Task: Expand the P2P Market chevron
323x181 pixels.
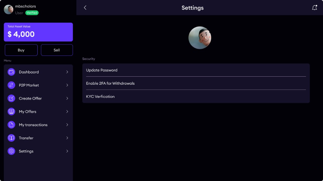Action: (x=67, y=85)
